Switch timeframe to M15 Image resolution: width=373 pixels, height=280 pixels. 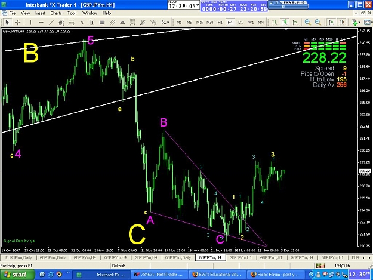coord(199,22)
